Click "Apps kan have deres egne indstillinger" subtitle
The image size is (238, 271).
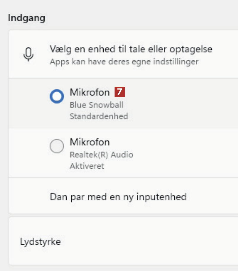tap(124, 62)
